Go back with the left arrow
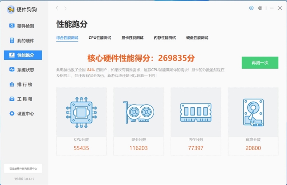 coord(57,8)
